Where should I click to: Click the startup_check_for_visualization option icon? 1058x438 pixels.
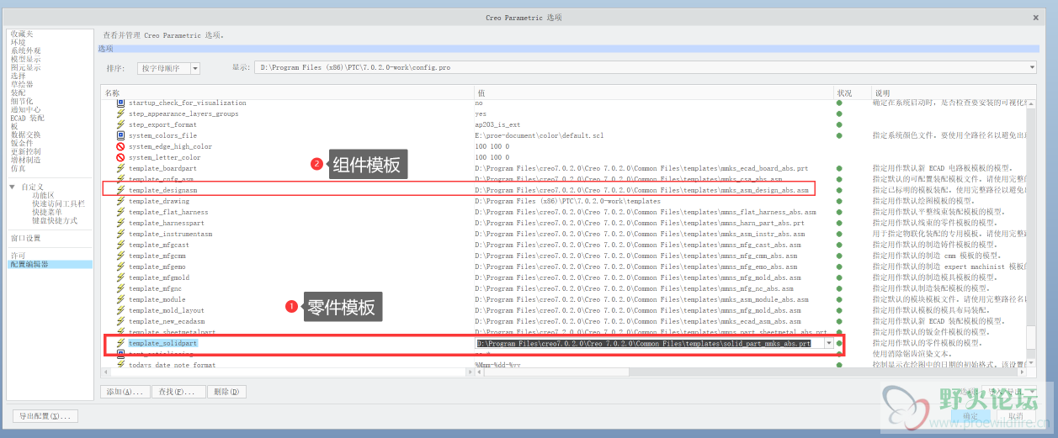[x=120, y=103]
